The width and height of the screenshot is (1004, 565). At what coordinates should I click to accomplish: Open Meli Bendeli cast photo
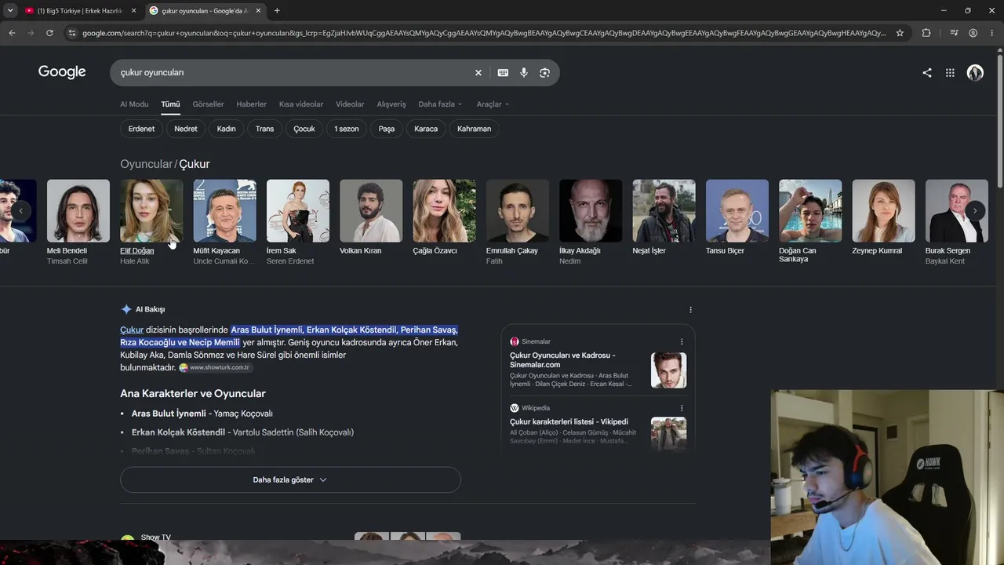[78, 211]
